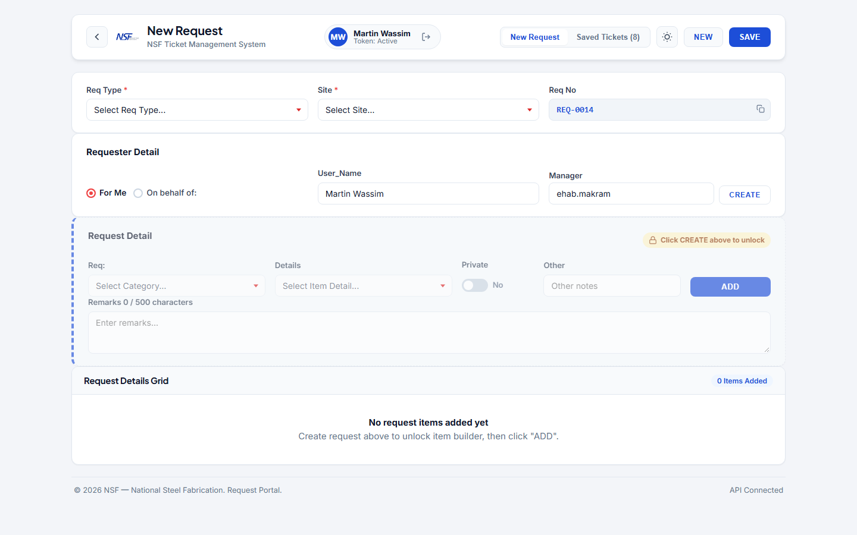Click the Click CREATE above to unlock notice
The height and width of the screenshot is (535, 857).
point(706,240)
